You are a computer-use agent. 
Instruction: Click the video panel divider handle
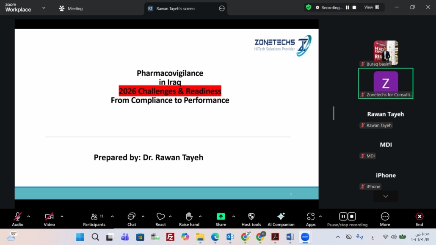click(x=334, y=113)
